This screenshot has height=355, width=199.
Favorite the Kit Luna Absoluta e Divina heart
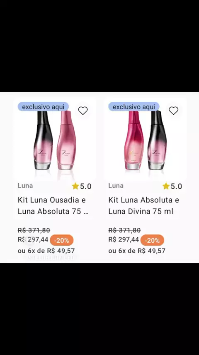173,111
